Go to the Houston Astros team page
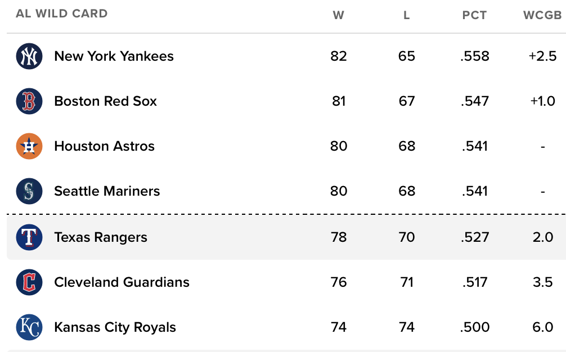The width and height of the screenshot is (566, 352). click(x=104, y=146)
